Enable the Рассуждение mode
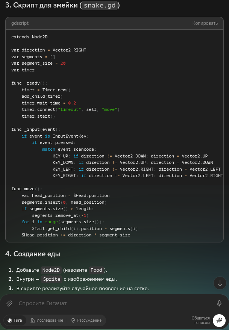The height and width of the screenshot is (330, 229). click(x=86, y=320)
